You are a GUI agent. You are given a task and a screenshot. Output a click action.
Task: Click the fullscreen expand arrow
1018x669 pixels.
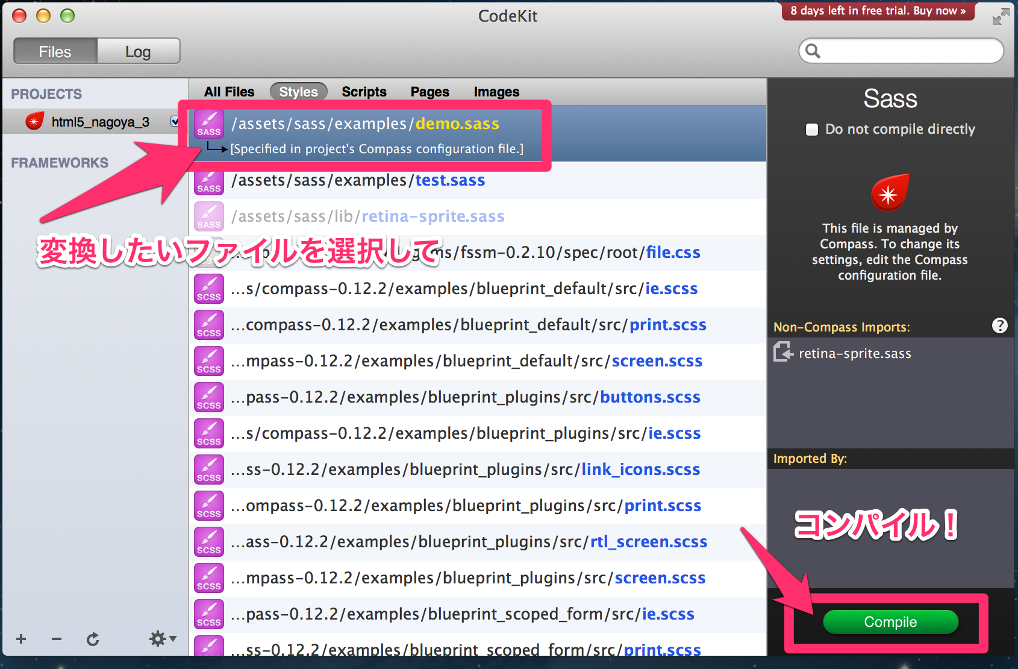click(1001, 16)
